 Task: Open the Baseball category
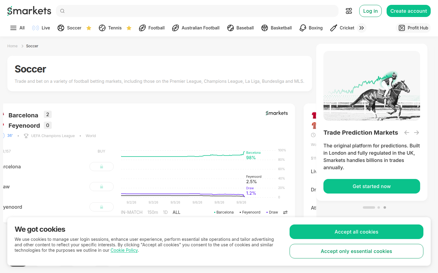point(240,28)
